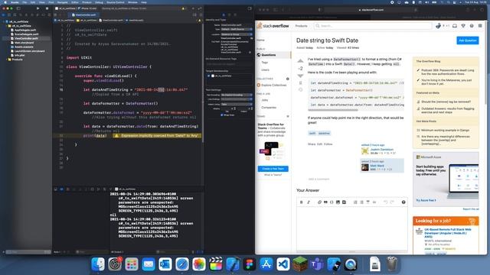The image size is (490, 275).
Task: Toggle Wrap lines checkbox in inspector
Action: 222,115
